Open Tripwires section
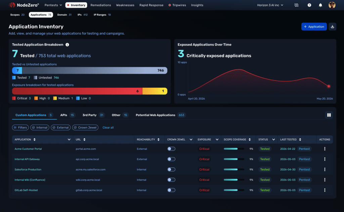Image resolution: width=344 pixels, height=212 pixels. tap(177, 5)
